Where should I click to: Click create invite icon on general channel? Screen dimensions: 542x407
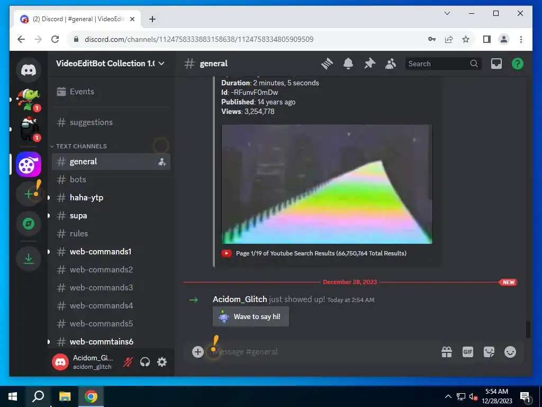click(x=162, y=162)
